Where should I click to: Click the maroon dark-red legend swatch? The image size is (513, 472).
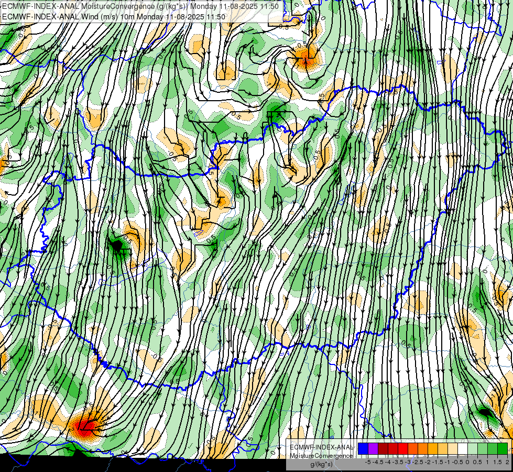383,449
